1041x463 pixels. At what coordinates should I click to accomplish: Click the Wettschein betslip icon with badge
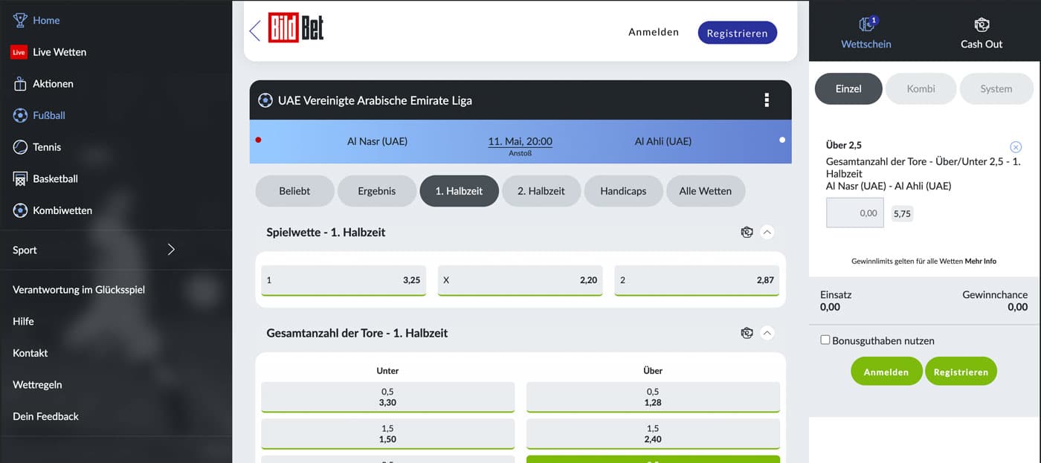point(867,25)
